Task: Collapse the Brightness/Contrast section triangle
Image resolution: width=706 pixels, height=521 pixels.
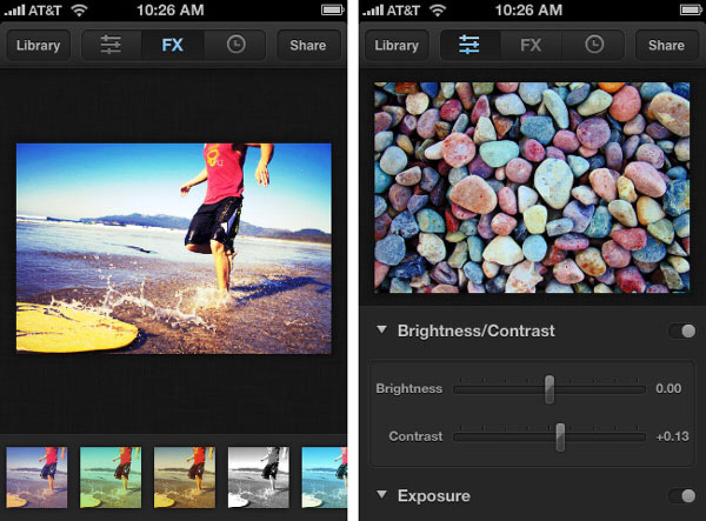Action: point(382,330)
